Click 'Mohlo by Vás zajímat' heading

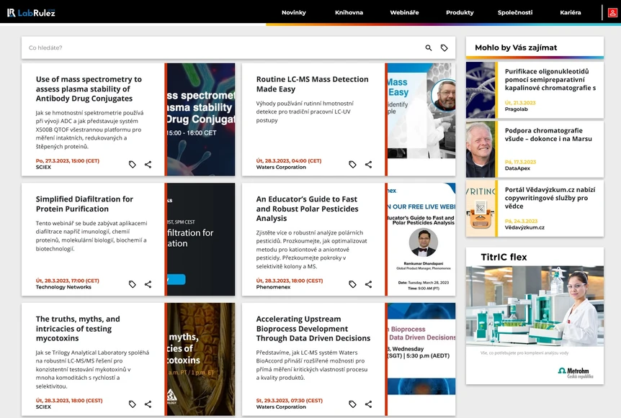pyautogui.click(x=516, y=48)
